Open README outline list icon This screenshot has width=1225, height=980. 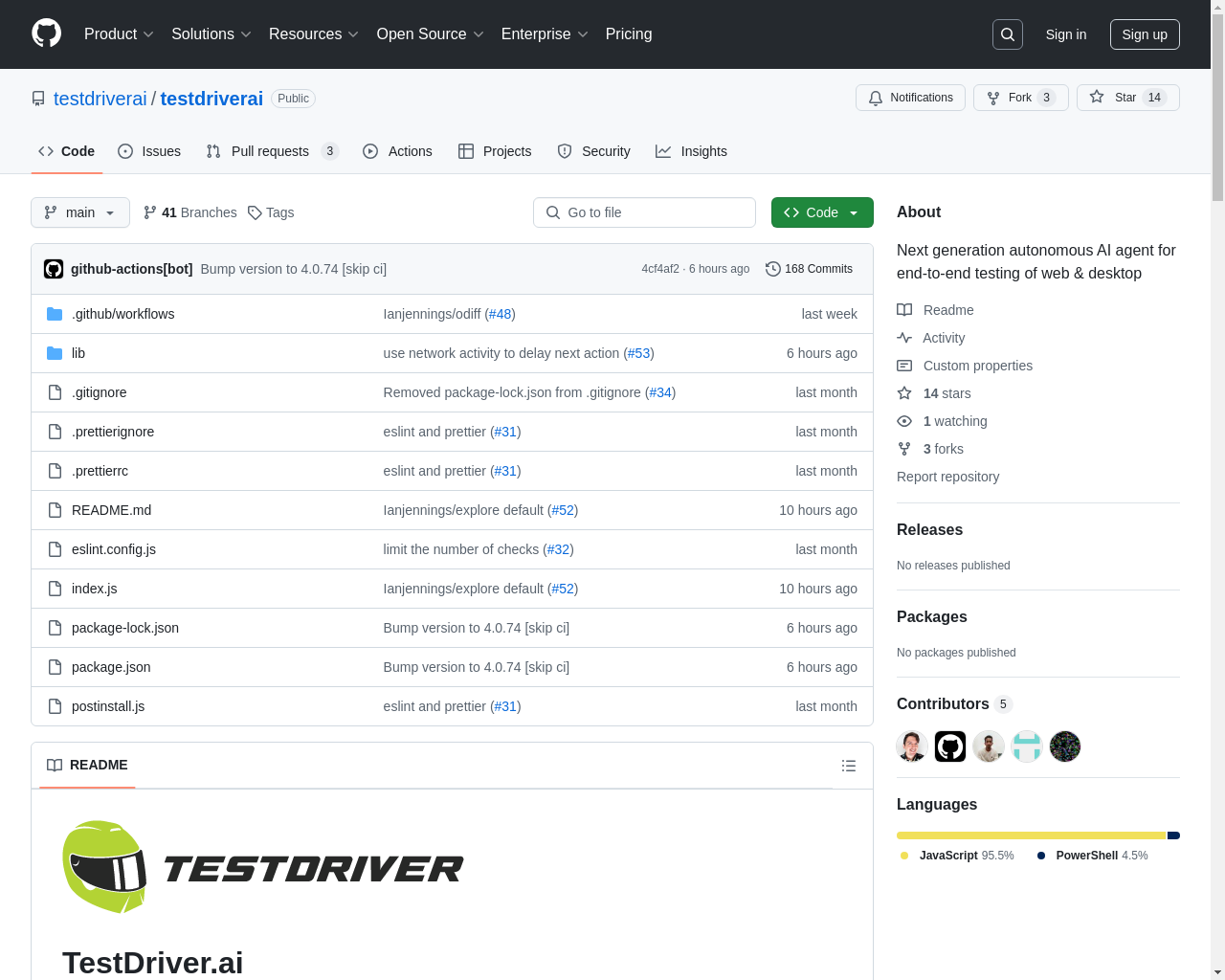(849, 766)
